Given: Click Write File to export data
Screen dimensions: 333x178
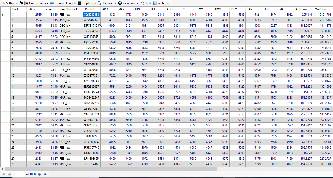Looking at the screenshot, I should tap(161, 3).
